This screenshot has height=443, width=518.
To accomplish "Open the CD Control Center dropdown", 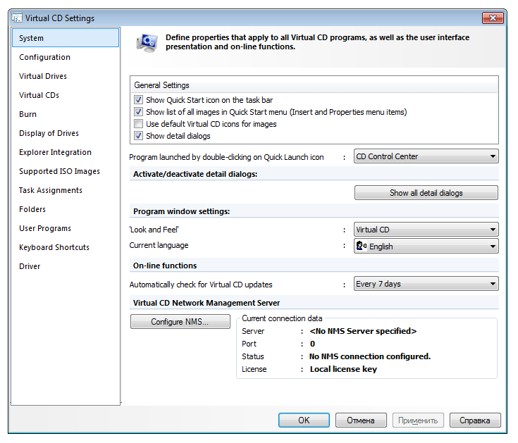I will click(x=426, y=156).
